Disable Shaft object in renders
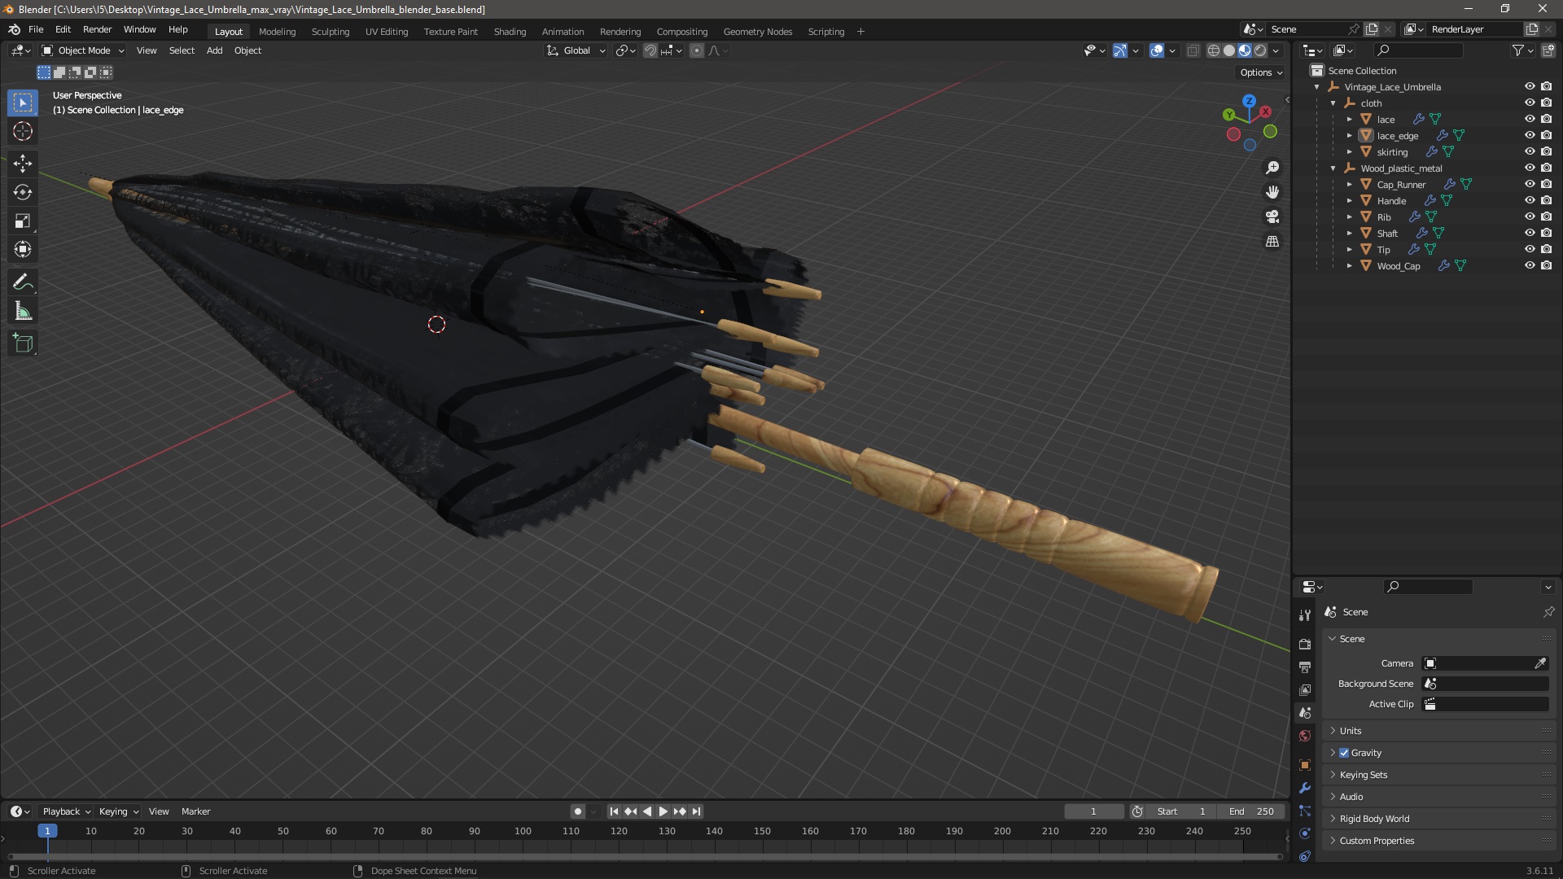 click(1546, 233)
